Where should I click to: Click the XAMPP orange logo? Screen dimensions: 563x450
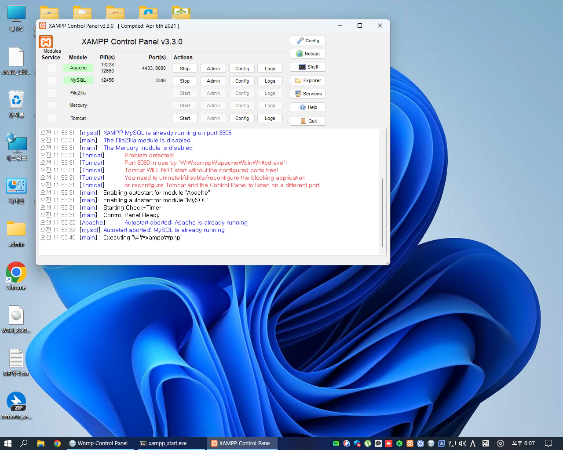coord(46,42)
